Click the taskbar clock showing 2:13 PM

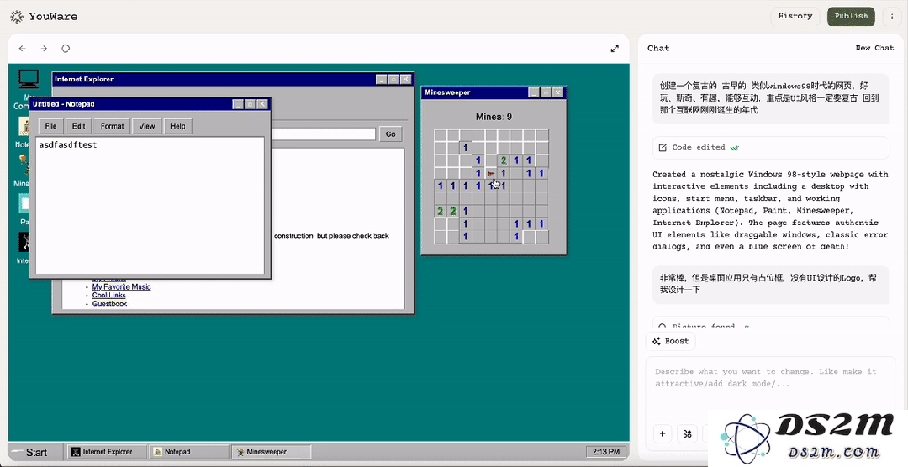[606, 452]
